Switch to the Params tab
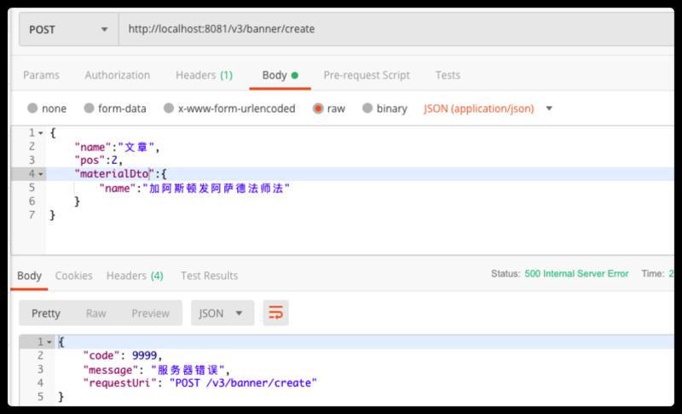Screen dimensions: 682x414 pos(41,75)
